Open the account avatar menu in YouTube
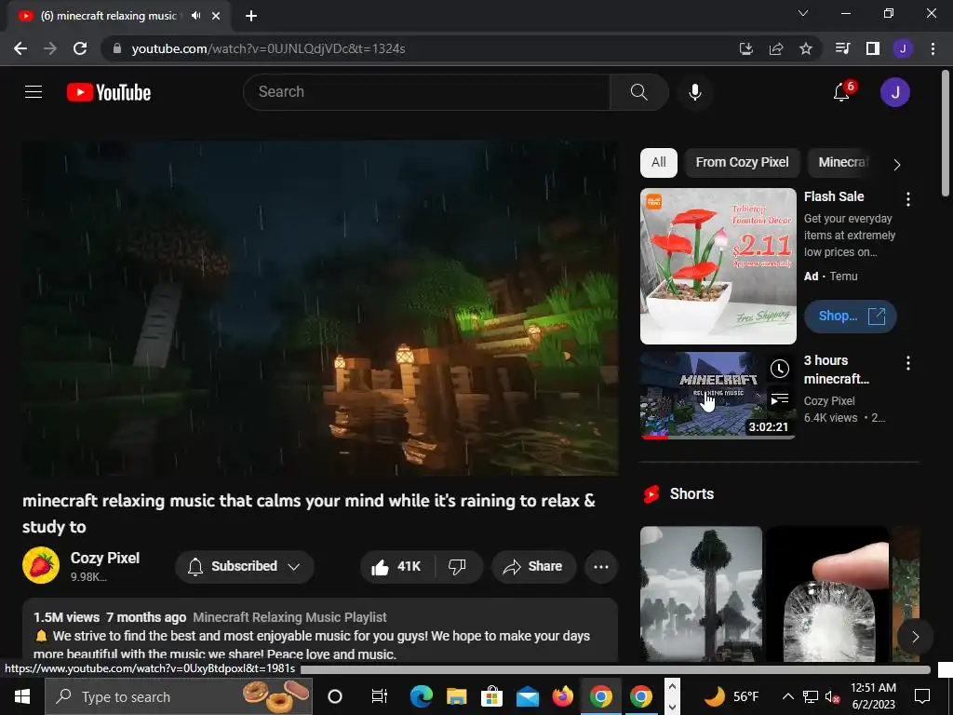953x715 pixels. click(x=894, y=92)
